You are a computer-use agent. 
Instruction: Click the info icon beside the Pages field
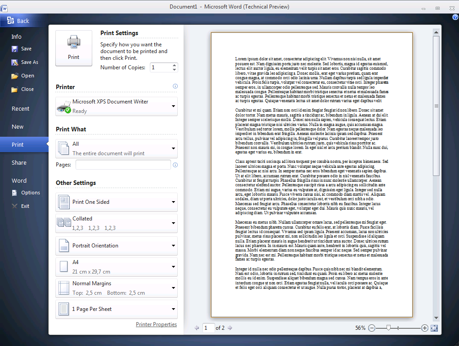pos(175,165)
